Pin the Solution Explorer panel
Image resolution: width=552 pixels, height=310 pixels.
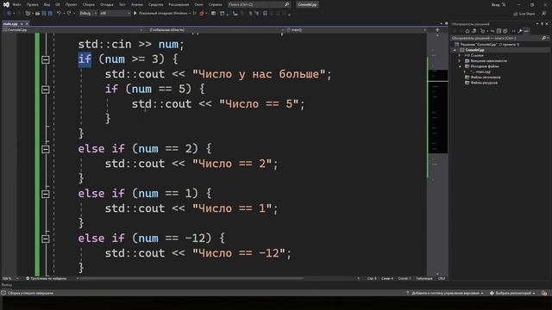point(542,24)
